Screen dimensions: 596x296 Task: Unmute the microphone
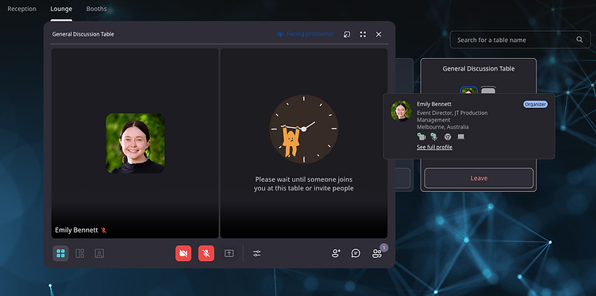pos(206,253)
